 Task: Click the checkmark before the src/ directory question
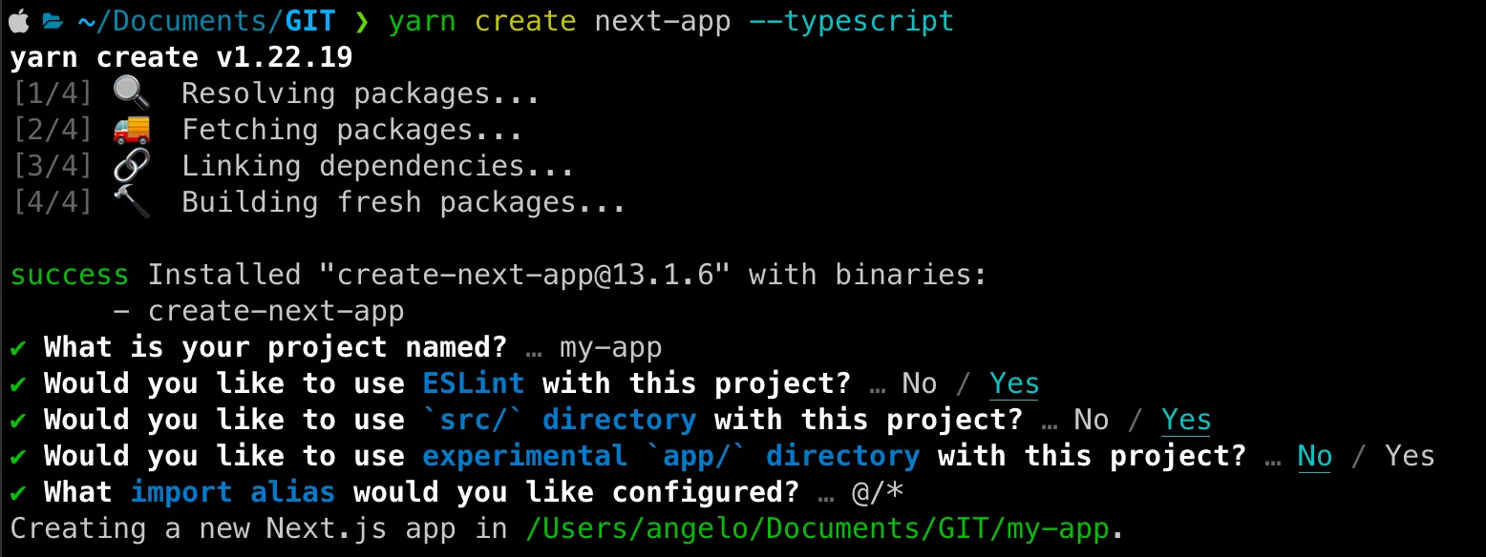click(x=18, y=420)
